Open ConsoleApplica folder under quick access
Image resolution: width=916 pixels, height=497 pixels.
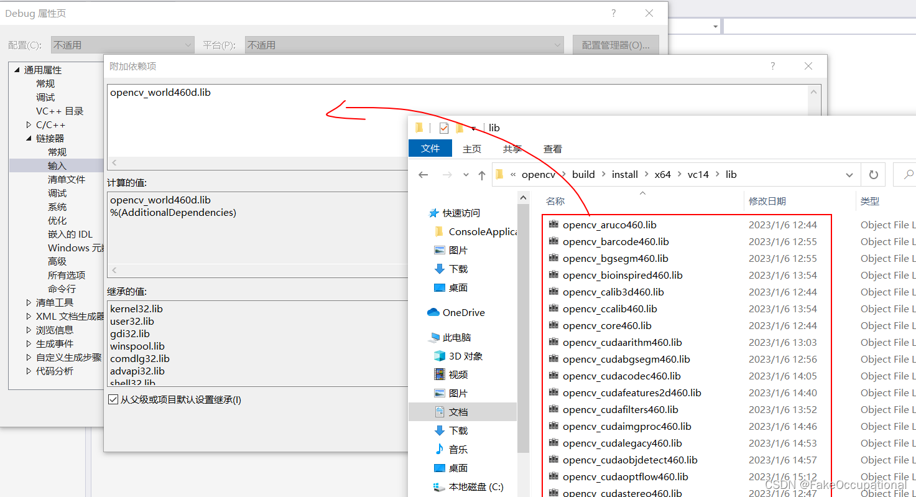tap(476, 231)
